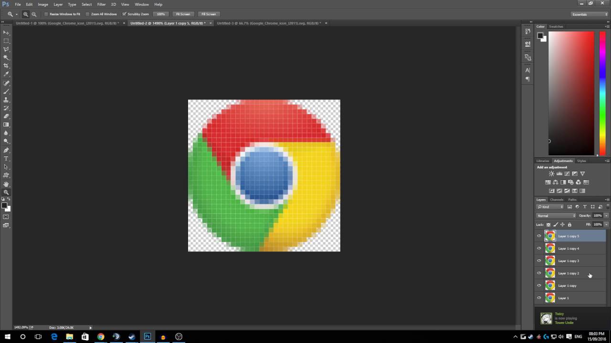Viewport: 611px width, 343px height.
Task: Expand the layer Kind filter dropdown
Action: pyautogui.click(x=550, y=207)
